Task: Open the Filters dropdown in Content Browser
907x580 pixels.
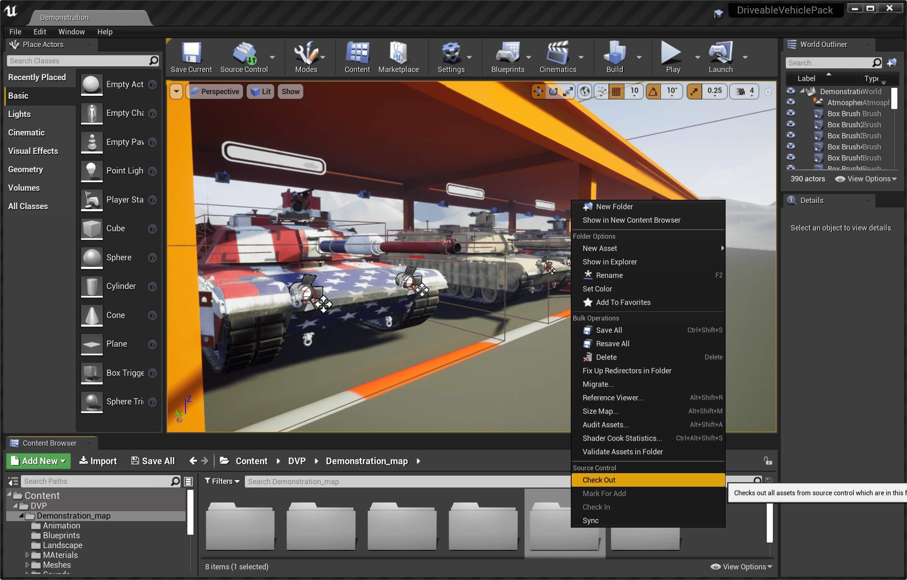Action: (222, 481)
